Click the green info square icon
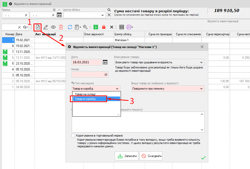The image size is (250, 169). (x=96, y=27)
